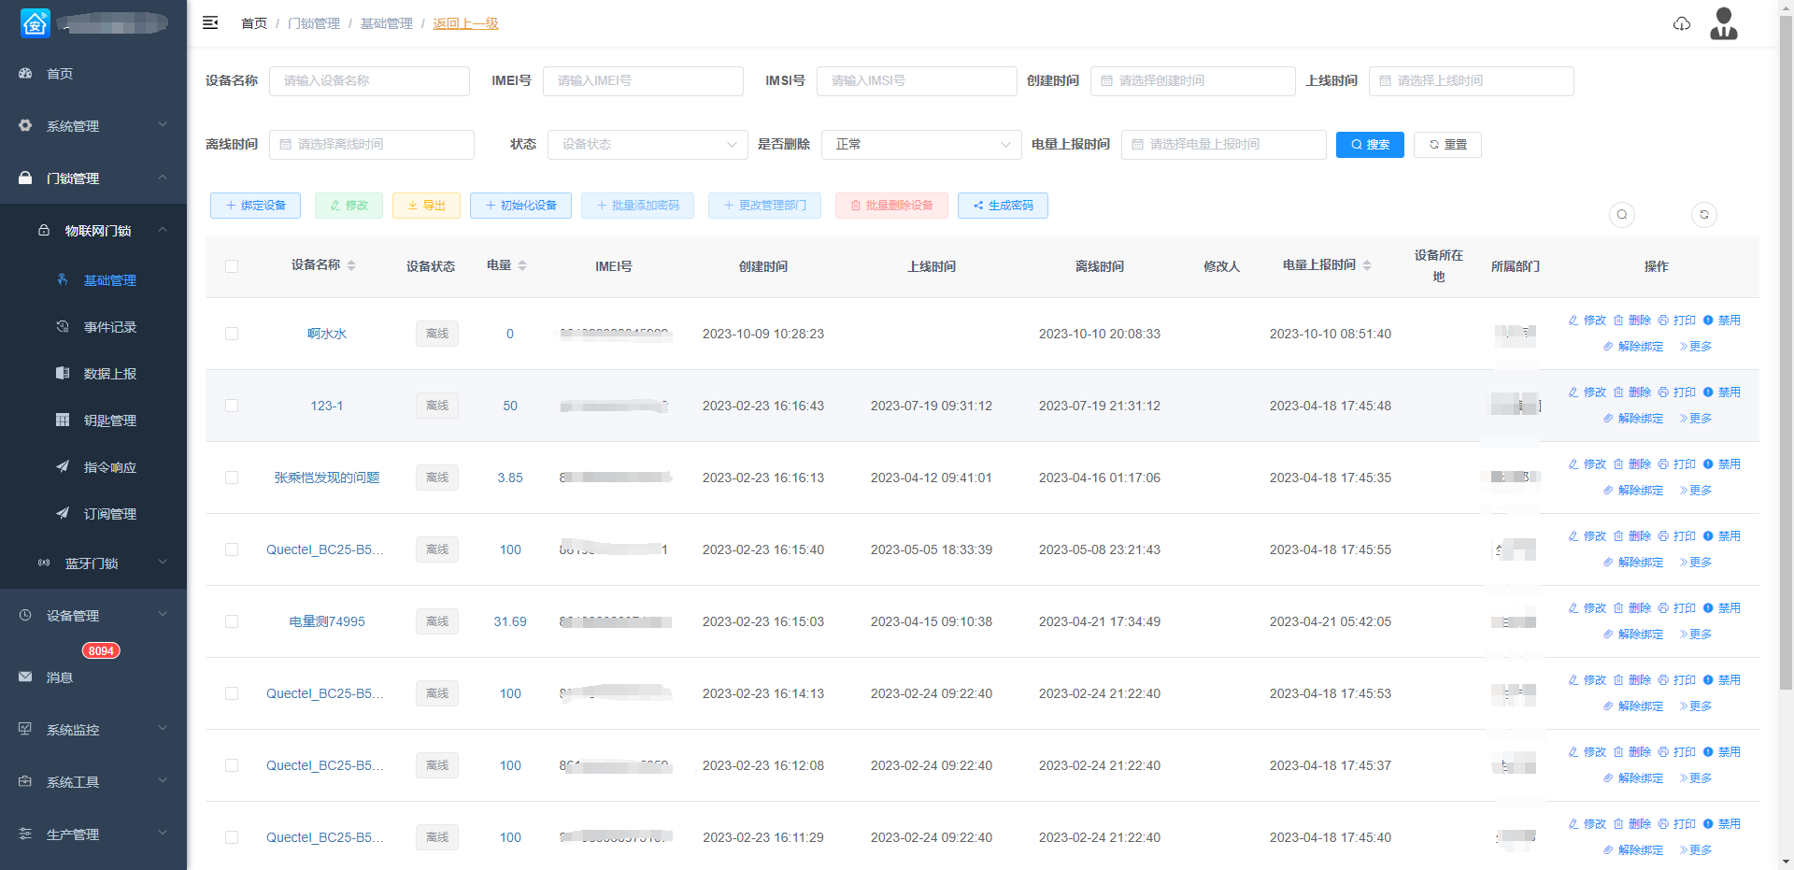
Task: Click the cloud download icon in header
Action: 1682,23
